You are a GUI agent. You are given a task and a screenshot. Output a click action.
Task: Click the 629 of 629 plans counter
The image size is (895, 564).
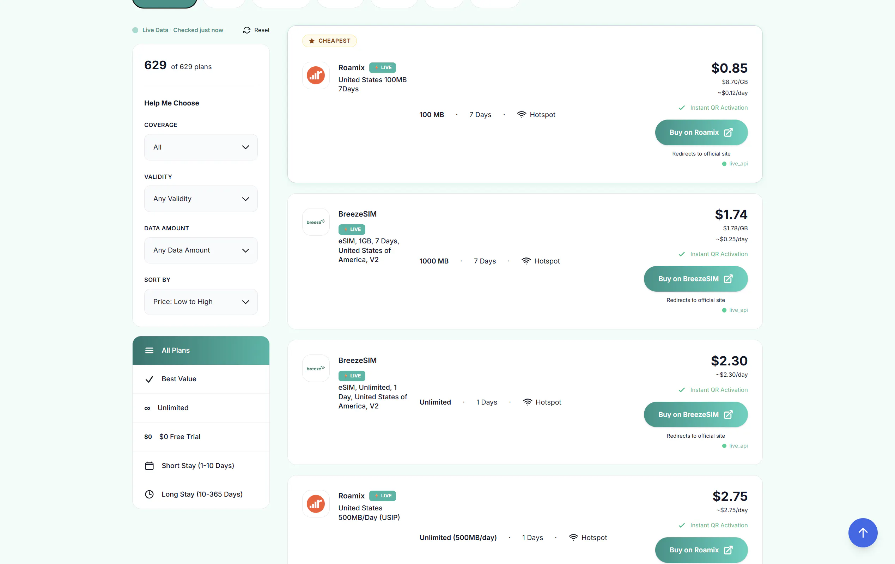(x=178, y=66)
